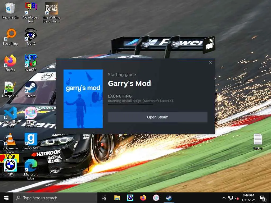This screenshot has width=271, height=203.
Task: Open the notification center
Action: point(263,198)
